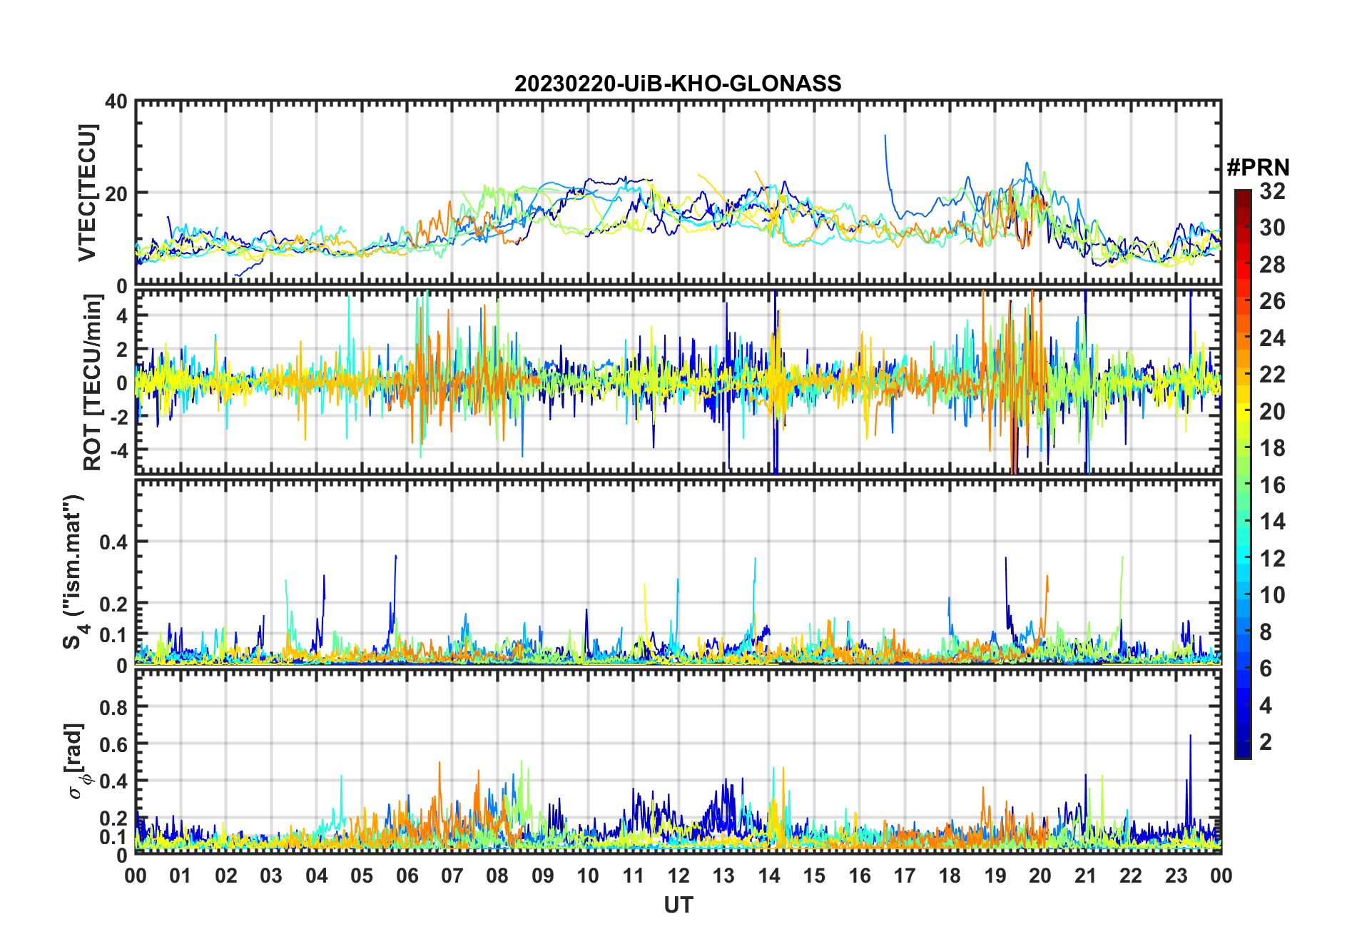
Task: Click the 07 hour tick label
Action: click(x=452, y=876)
